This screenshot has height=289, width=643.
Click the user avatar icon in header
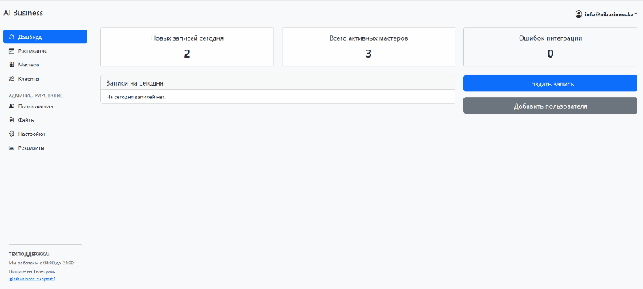point(579,14)
